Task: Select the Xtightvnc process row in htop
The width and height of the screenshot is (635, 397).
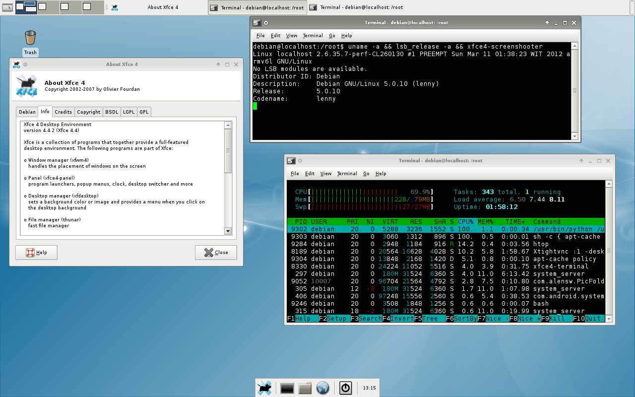Action: (446, 252)
